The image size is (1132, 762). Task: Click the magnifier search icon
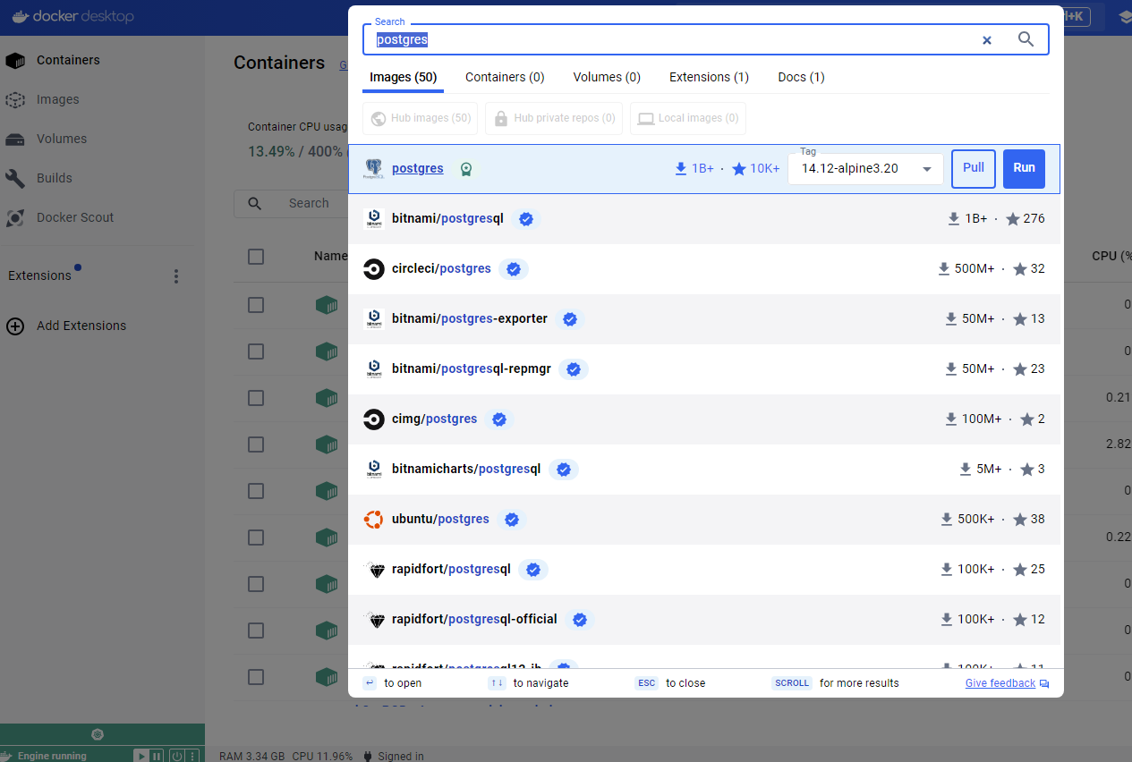pyautogui.click(x=1026, y=39)
